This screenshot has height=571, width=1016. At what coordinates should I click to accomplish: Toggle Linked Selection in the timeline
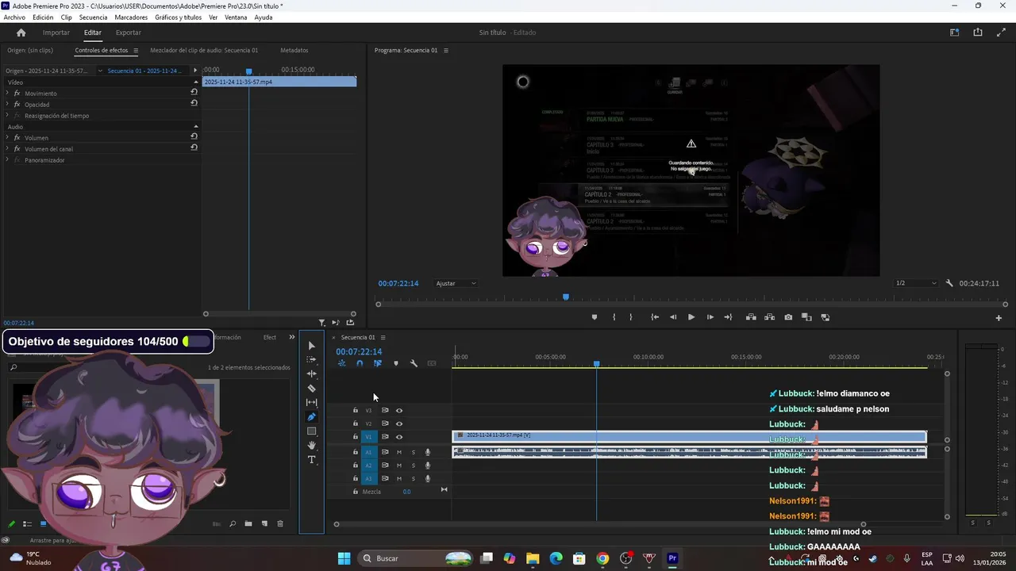point(377,363)
